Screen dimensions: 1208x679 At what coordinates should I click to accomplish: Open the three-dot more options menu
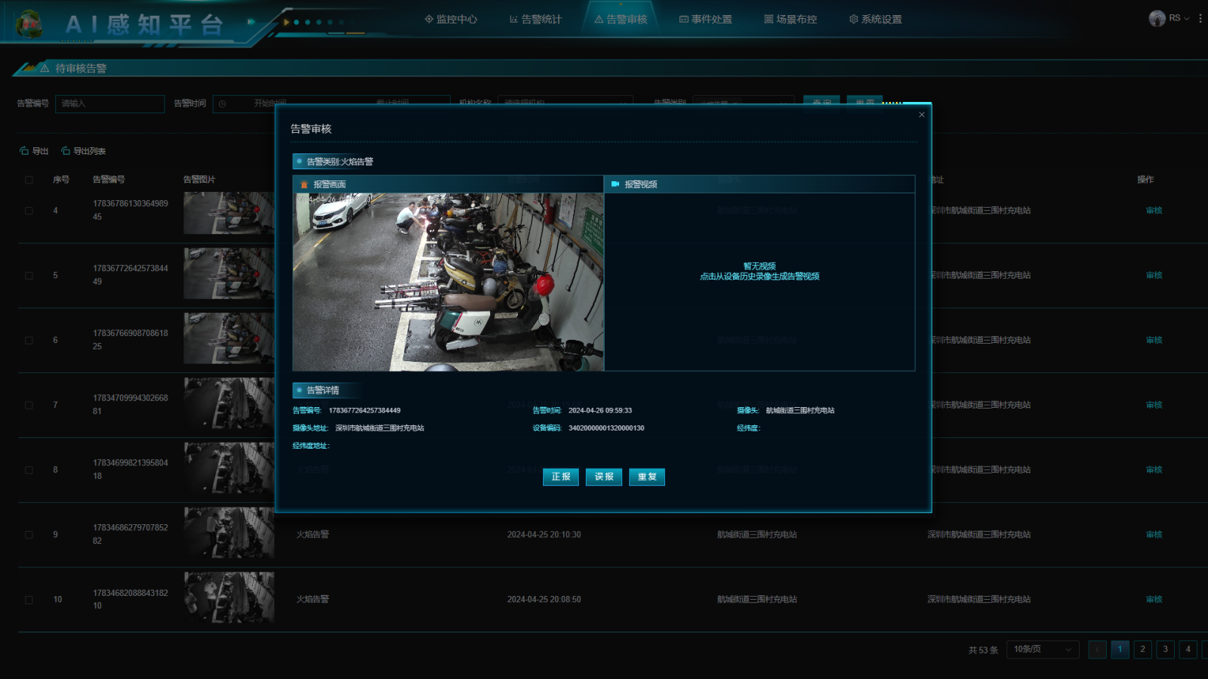[1200, 18]
